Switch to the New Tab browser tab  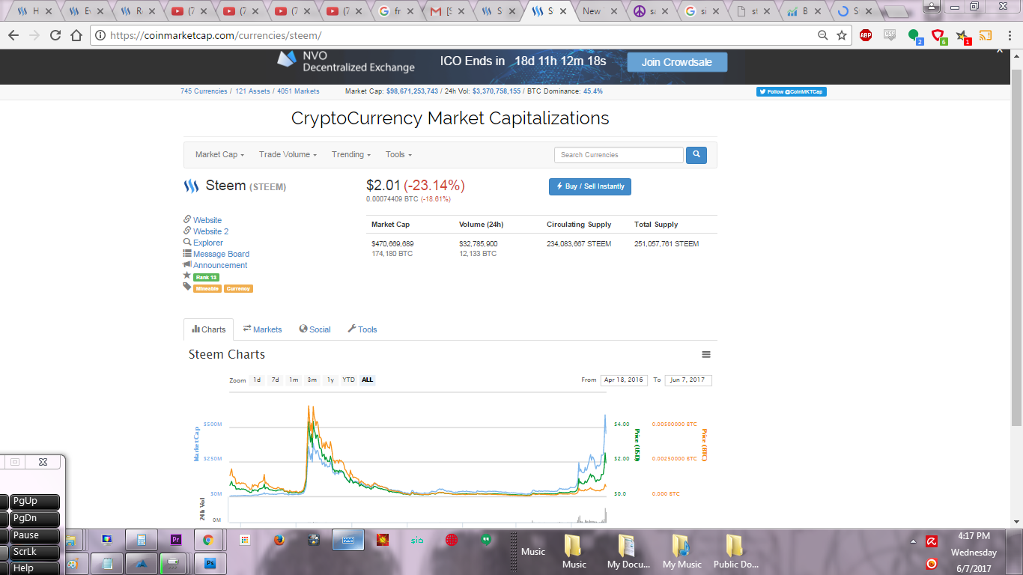coord(601,11)
